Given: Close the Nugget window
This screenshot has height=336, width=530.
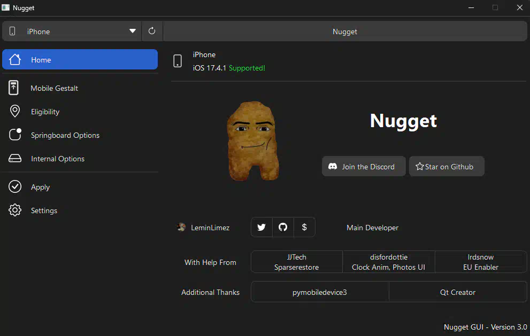Looking at the screenshot, I should coord(520,7).
